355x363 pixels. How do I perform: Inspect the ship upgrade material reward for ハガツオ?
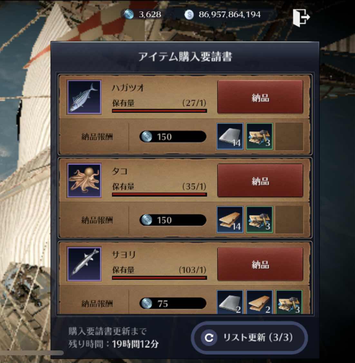260,136
